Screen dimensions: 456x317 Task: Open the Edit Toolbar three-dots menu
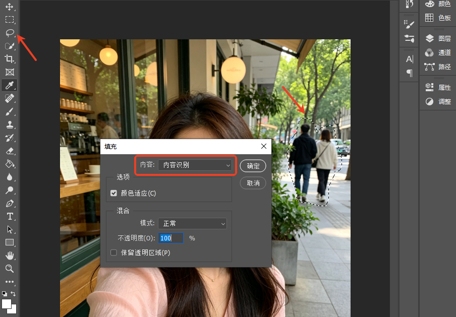click(x=9, y=282)
